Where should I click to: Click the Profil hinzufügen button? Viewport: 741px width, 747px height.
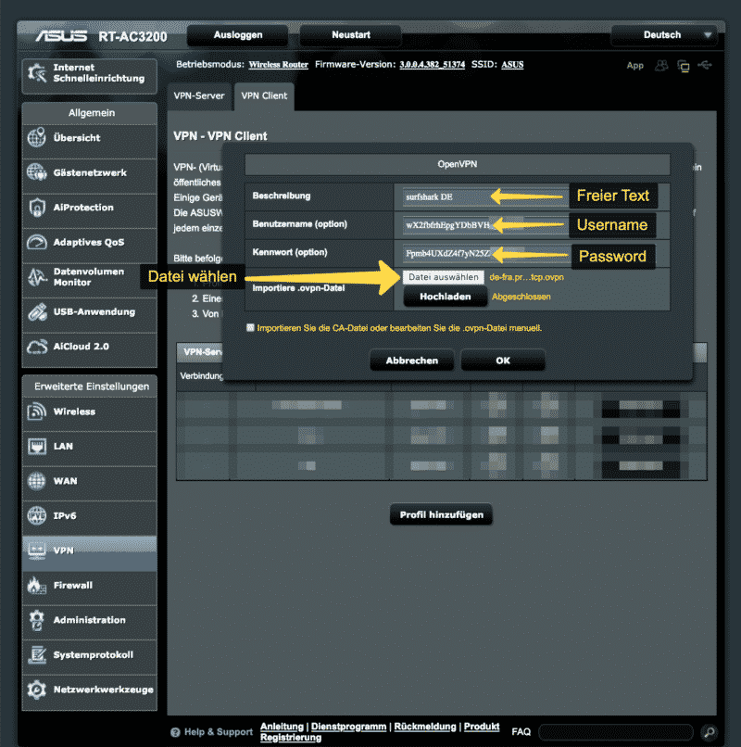442,515
